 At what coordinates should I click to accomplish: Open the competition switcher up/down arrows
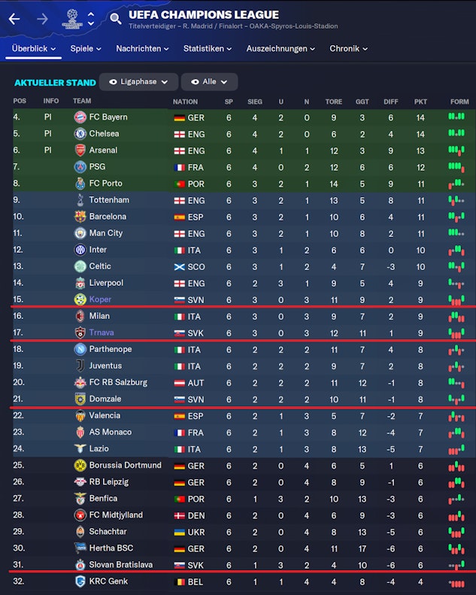click(91, 19)
